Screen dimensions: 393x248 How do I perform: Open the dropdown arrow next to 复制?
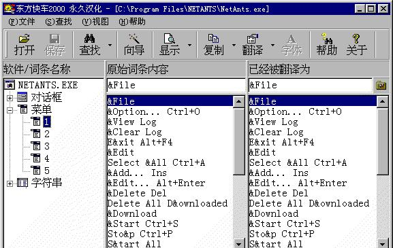[234, 46]
